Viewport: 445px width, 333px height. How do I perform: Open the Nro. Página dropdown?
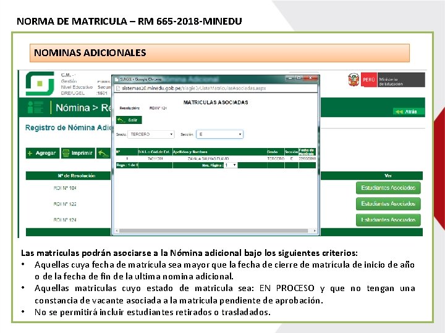[x=231, y=165]
